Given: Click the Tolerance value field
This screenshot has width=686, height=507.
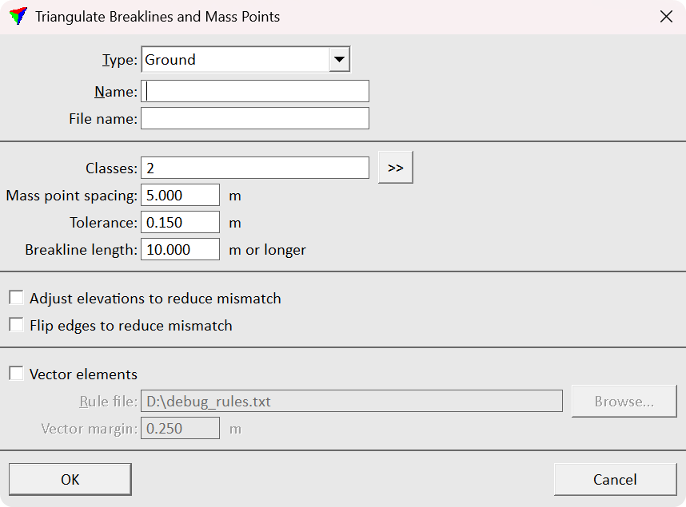Looking at the screenshot, I should tap(180, 223).
